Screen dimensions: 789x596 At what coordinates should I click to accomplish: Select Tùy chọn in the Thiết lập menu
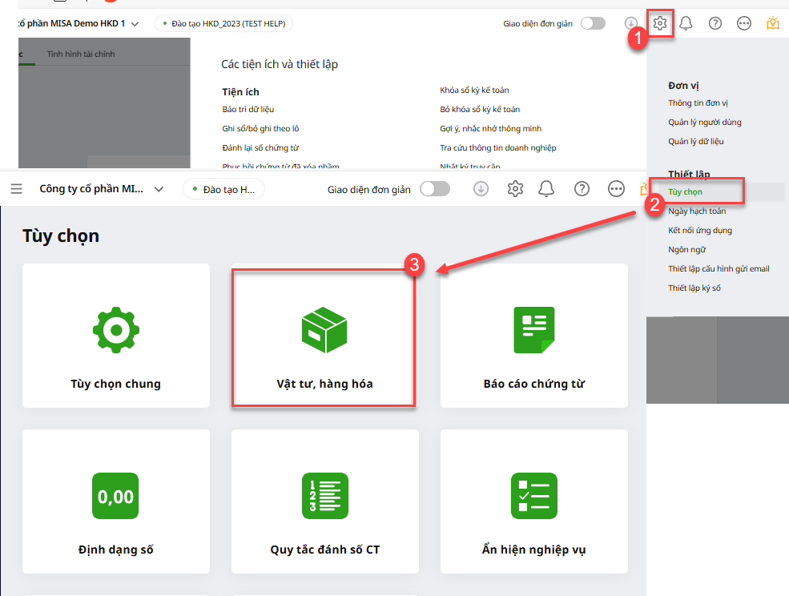tap(686, 192)
